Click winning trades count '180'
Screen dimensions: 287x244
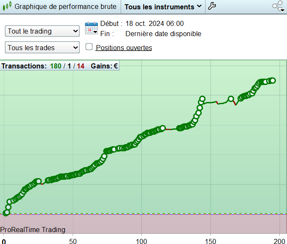point(55,66)
